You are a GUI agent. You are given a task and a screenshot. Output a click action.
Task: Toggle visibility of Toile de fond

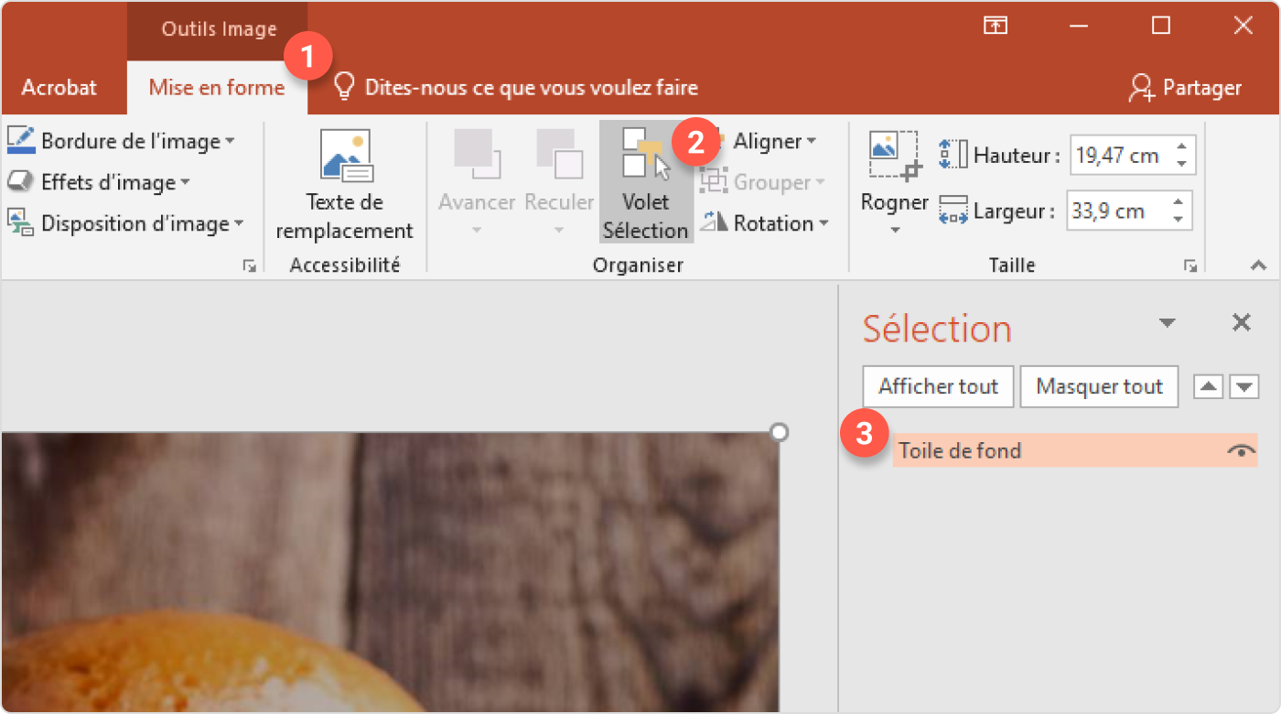[x=1241, y=450]
